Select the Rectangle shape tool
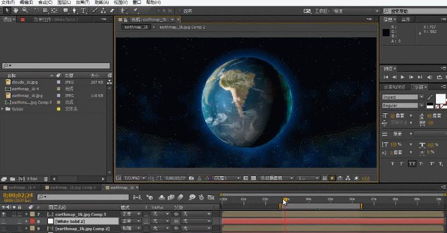 click(x=66, y=11)
